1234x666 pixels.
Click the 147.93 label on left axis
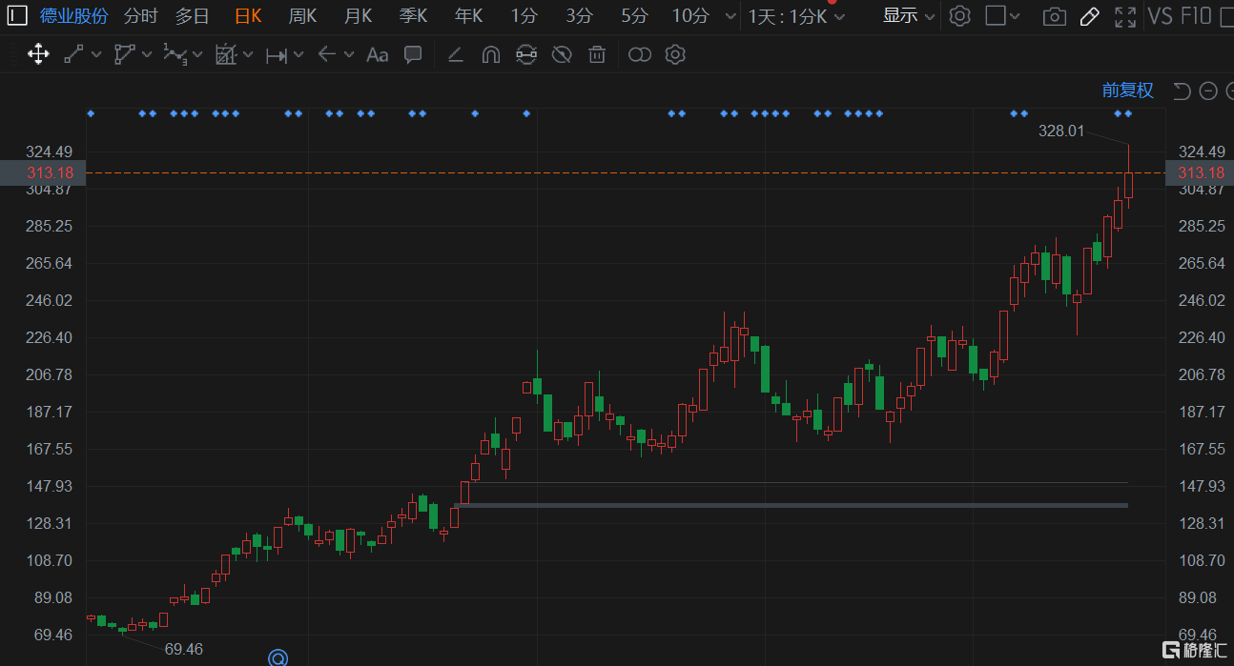(x=51, y=486)
